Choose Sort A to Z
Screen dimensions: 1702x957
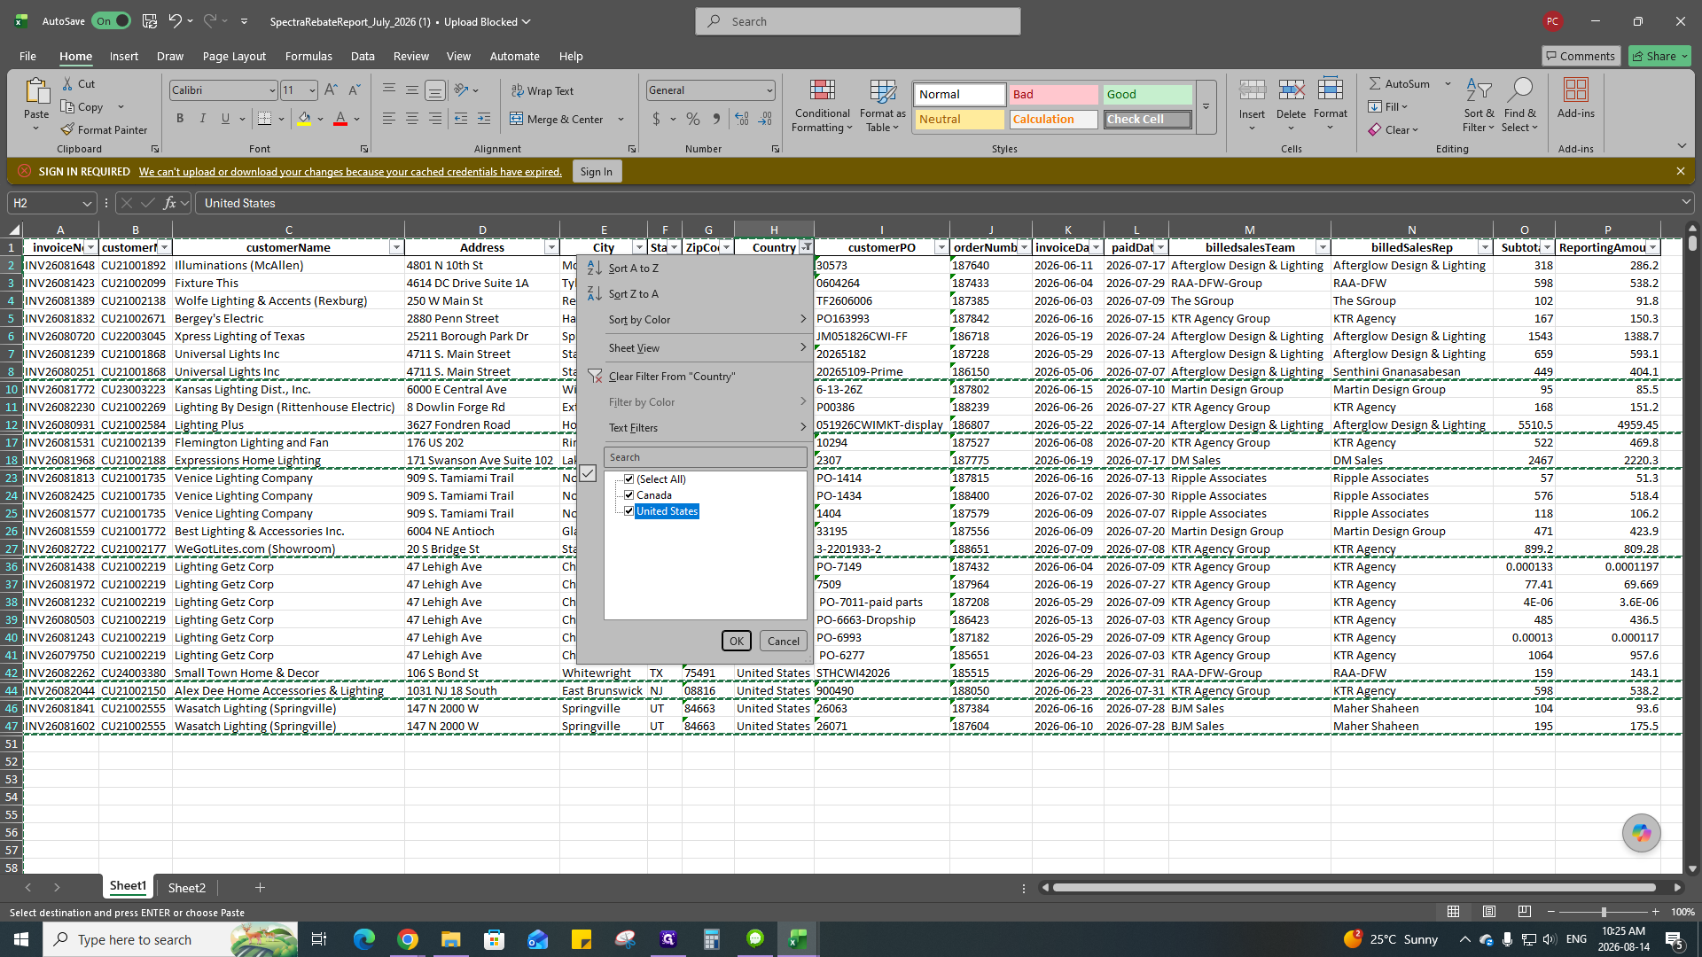634,268
